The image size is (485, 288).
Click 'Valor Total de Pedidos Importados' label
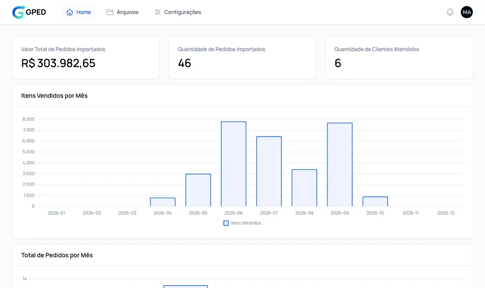63,49
